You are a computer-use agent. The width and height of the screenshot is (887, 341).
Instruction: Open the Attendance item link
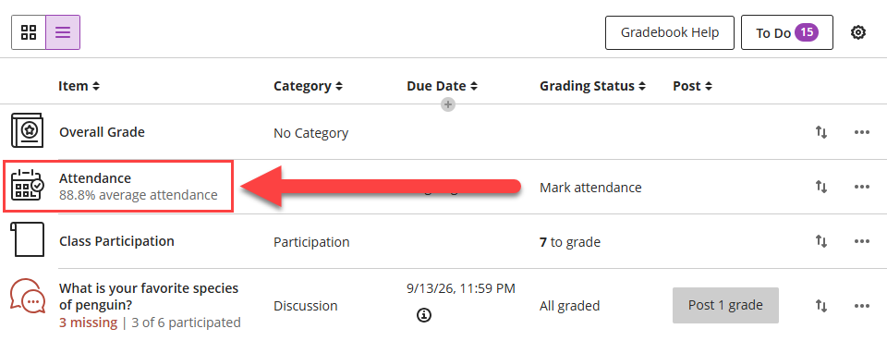pos(95,178)
